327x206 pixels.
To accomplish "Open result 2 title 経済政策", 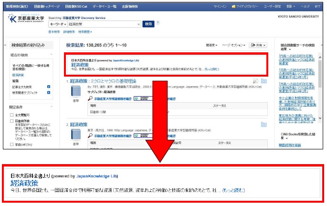I will tap(79, 125).
